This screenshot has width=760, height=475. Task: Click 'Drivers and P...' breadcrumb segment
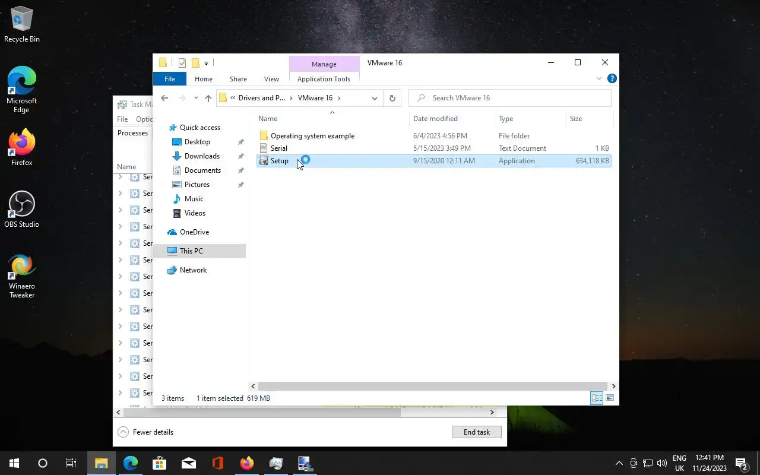262,98
